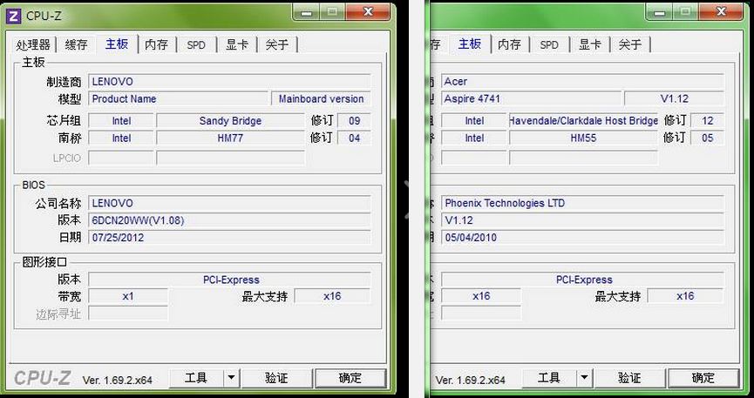This screenshot has height=398, width=754.
Task: Minimize the right CPU-Z window
Action: 660,12
